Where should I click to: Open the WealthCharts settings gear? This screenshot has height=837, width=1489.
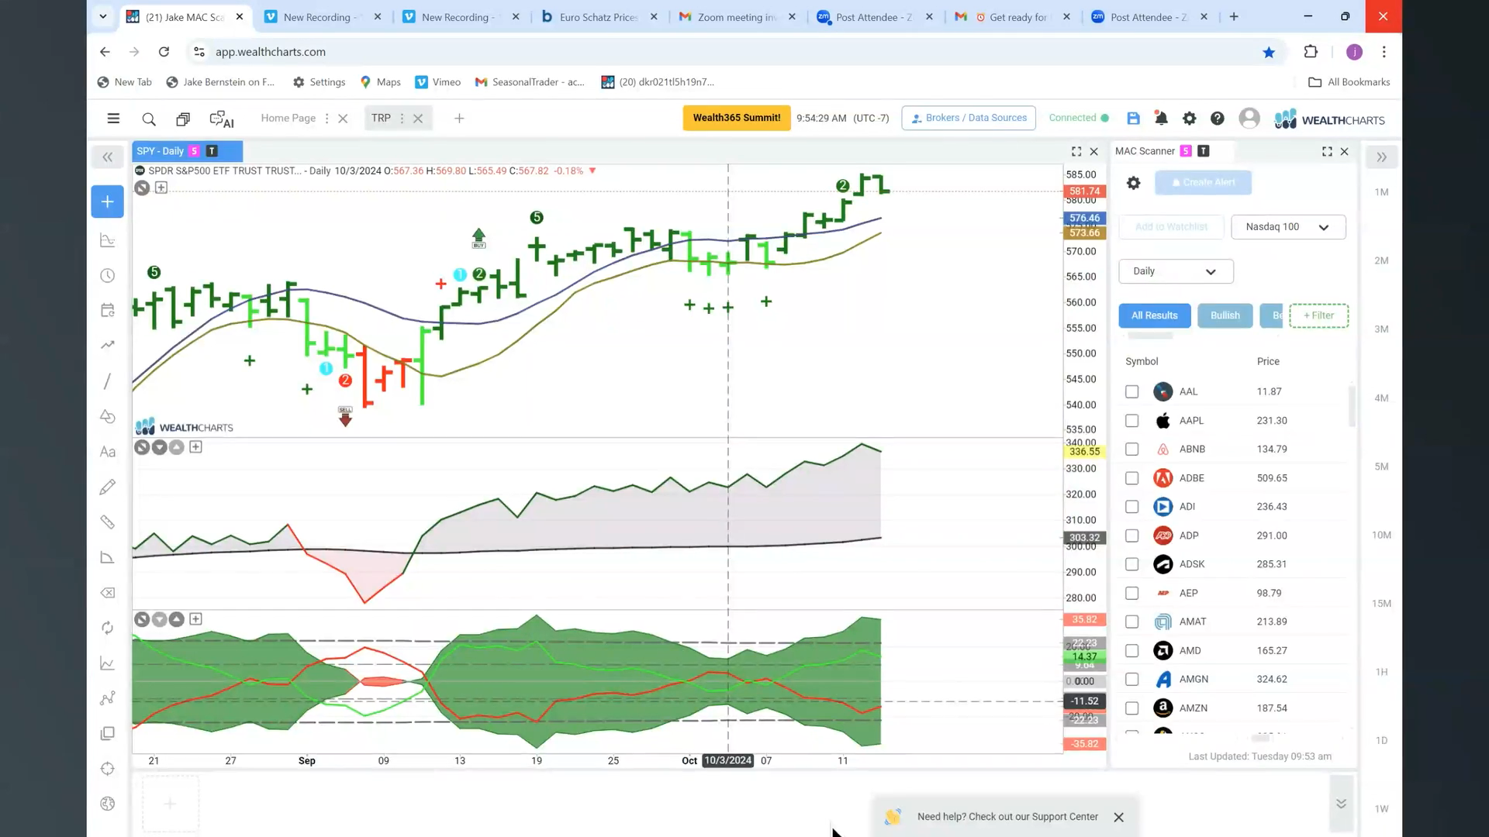click(x=1189, y=119)
